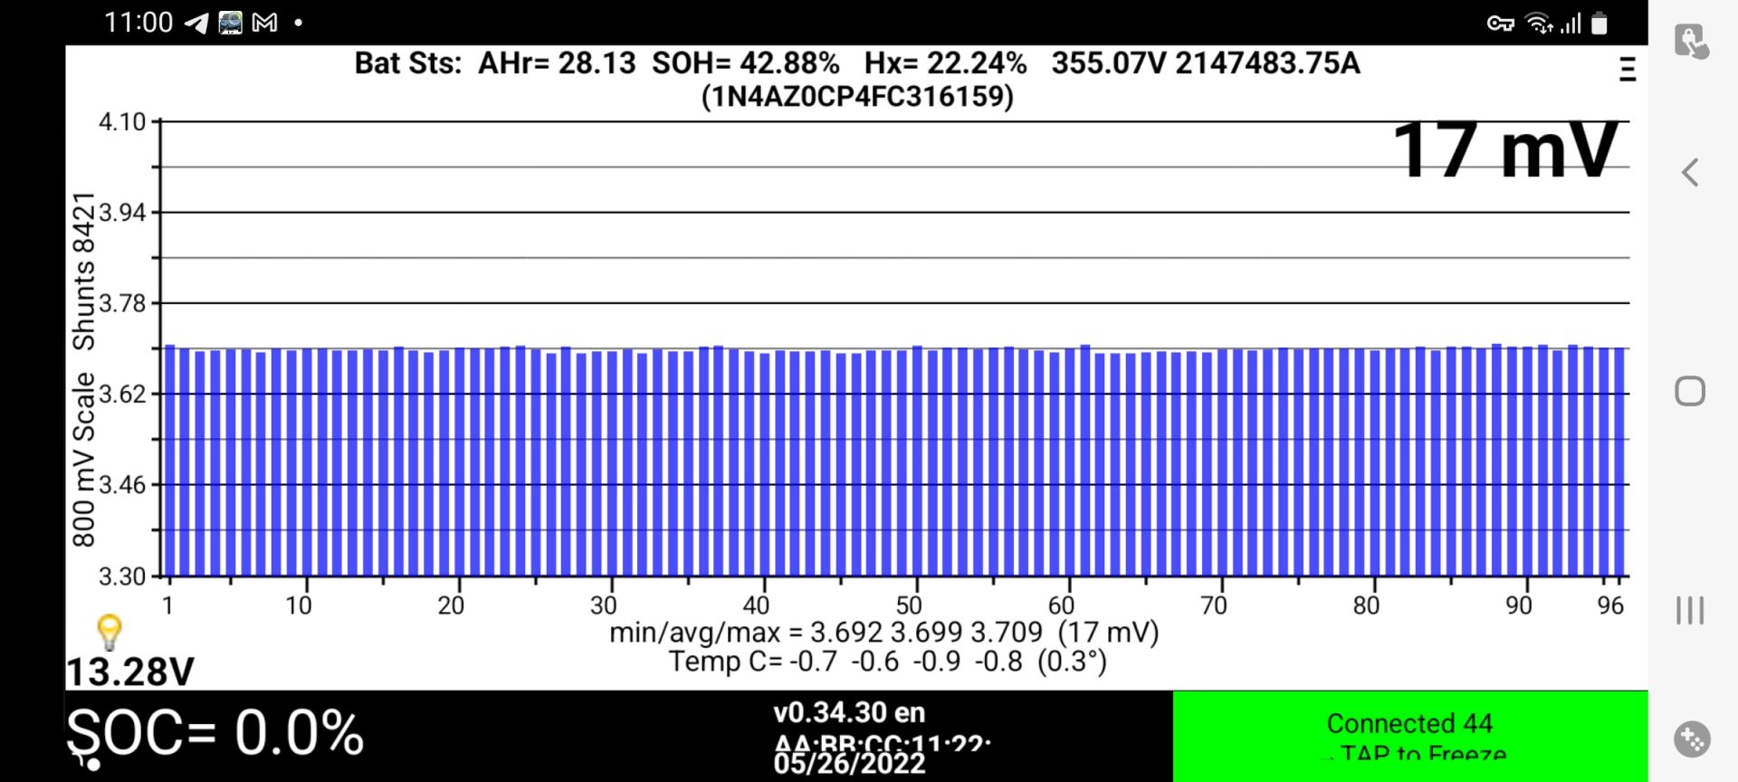Tap the 13.28V voltage reading
The image size is (1738, 782).
point(130,672)
